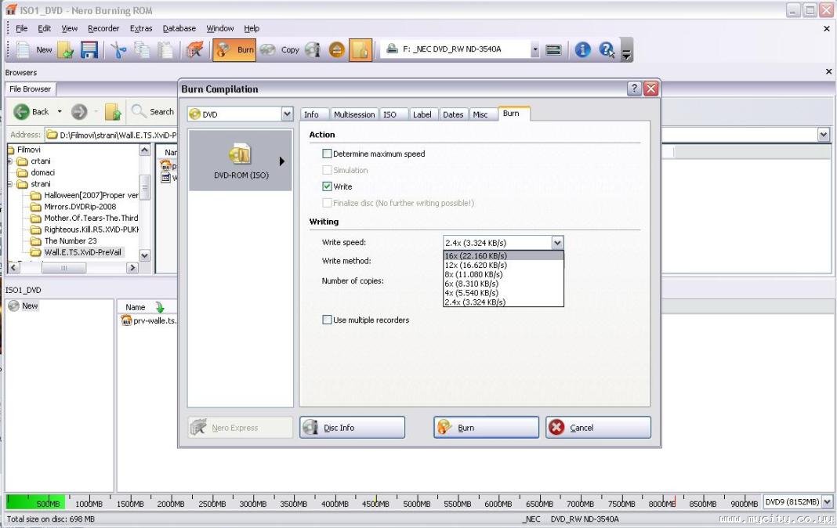
Task: Choose 8x (11.080 KB/s) write speed
Action: click(503, 275)
